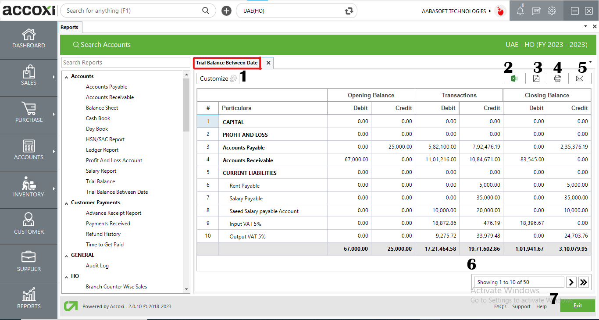Print the trial balance report
This screenshot has height=320, width=599.
point(558,78)
